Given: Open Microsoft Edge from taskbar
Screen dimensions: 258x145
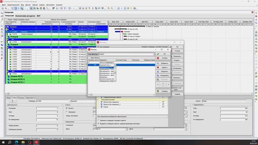Looking at the screenshot, I should tap(17, 142).
